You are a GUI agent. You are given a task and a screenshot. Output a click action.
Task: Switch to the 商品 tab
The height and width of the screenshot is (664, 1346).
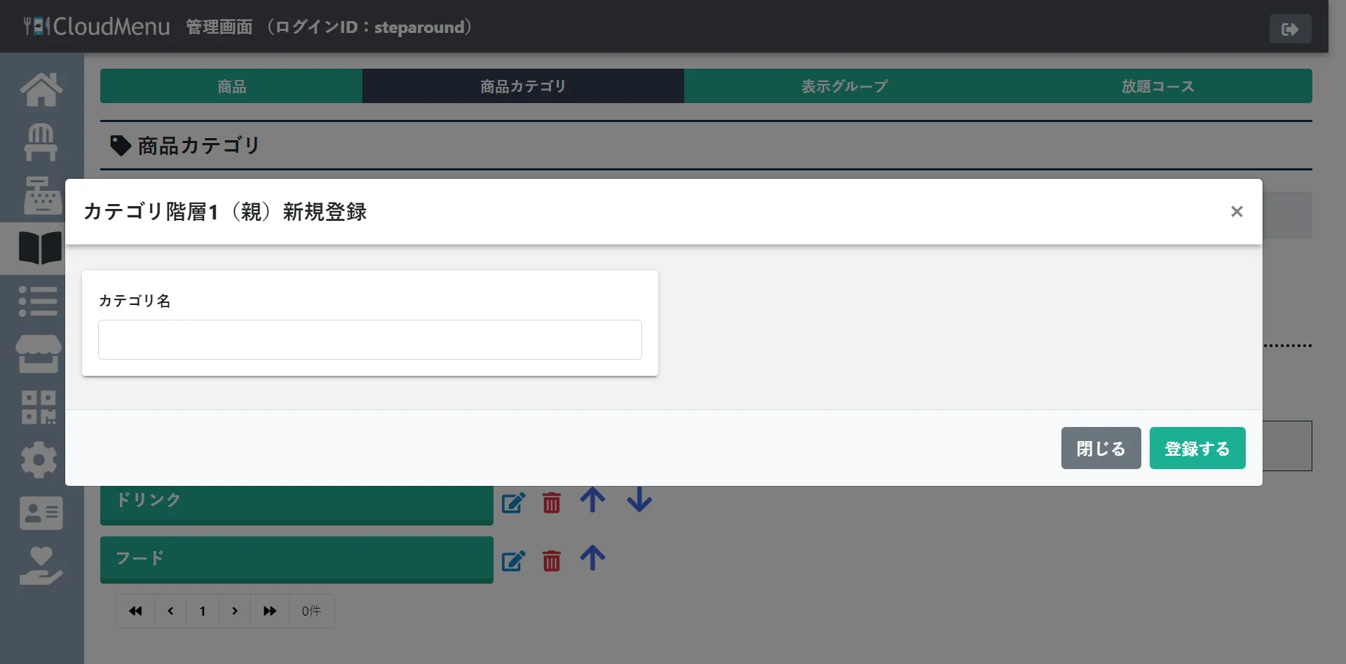pos(231,86)
